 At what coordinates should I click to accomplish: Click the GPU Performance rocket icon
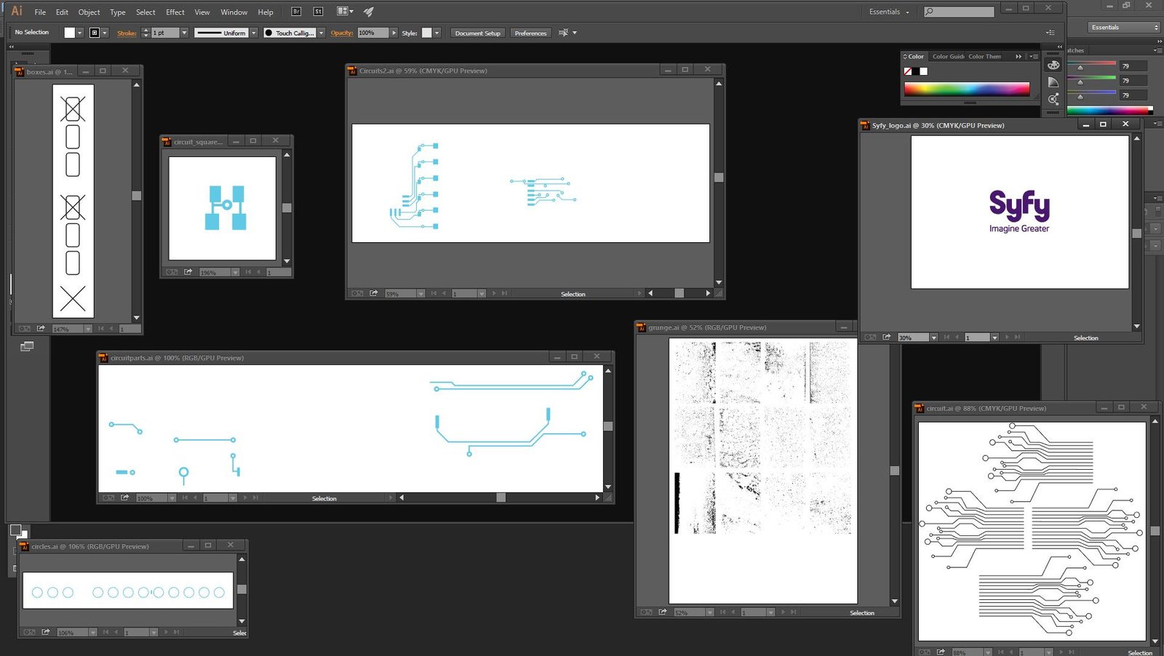[x=369, y=12]
